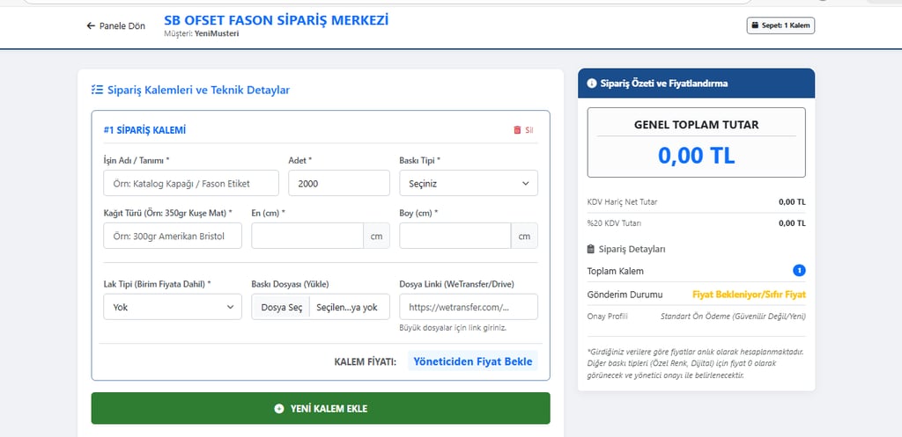This screenshot has height=437, width=902.
Task: Click the trash icon to delete item
Action: click(517, 130)
